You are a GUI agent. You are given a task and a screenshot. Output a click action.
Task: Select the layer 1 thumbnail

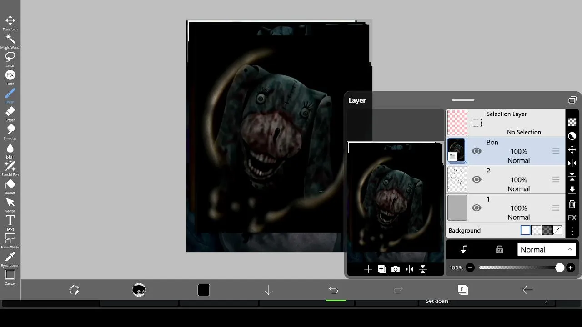(457, 208)
